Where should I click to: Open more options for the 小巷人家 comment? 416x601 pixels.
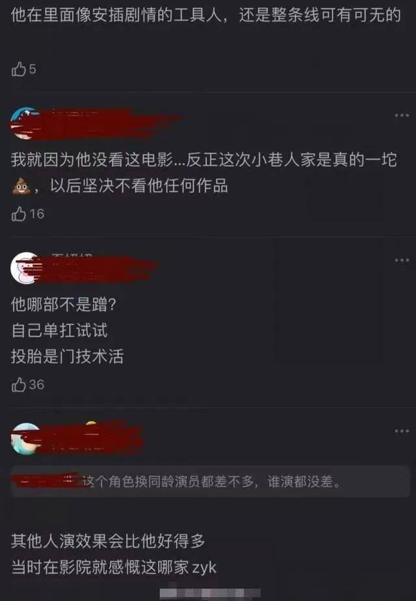pos(402,116)
